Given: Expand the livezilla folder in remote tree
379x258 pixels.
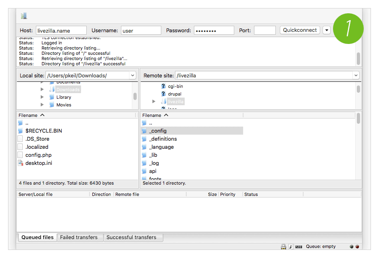Looking at the screenshot, I should tap(154, 102).
